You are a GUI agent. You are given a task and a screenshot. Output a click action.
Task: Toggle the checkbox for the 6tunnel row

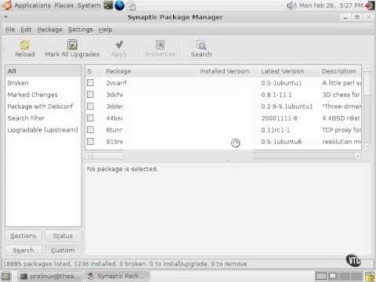point(90,129)
